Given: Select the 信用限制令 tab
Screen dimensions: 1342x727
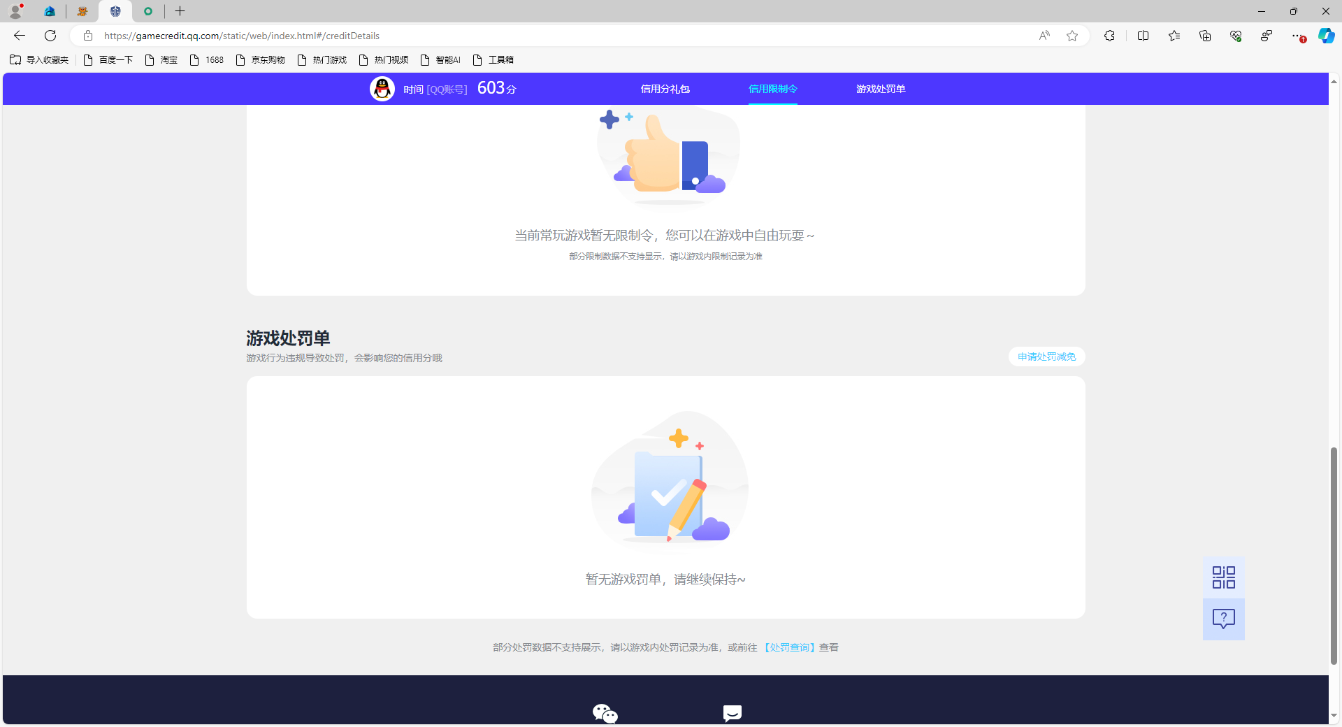Looking at the screenshot, I should 773,89.
